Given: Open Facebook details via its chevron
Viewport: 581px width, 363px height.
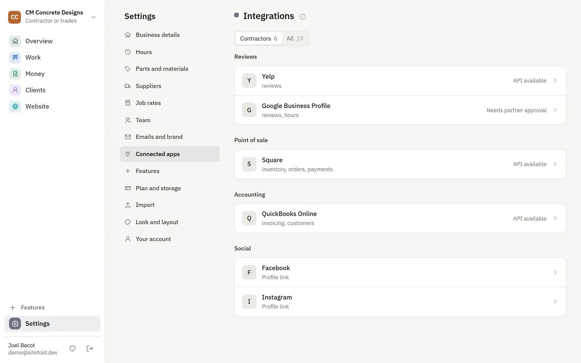Looking at the screenshot, I should pyautogui.click(x=555, y=272).
